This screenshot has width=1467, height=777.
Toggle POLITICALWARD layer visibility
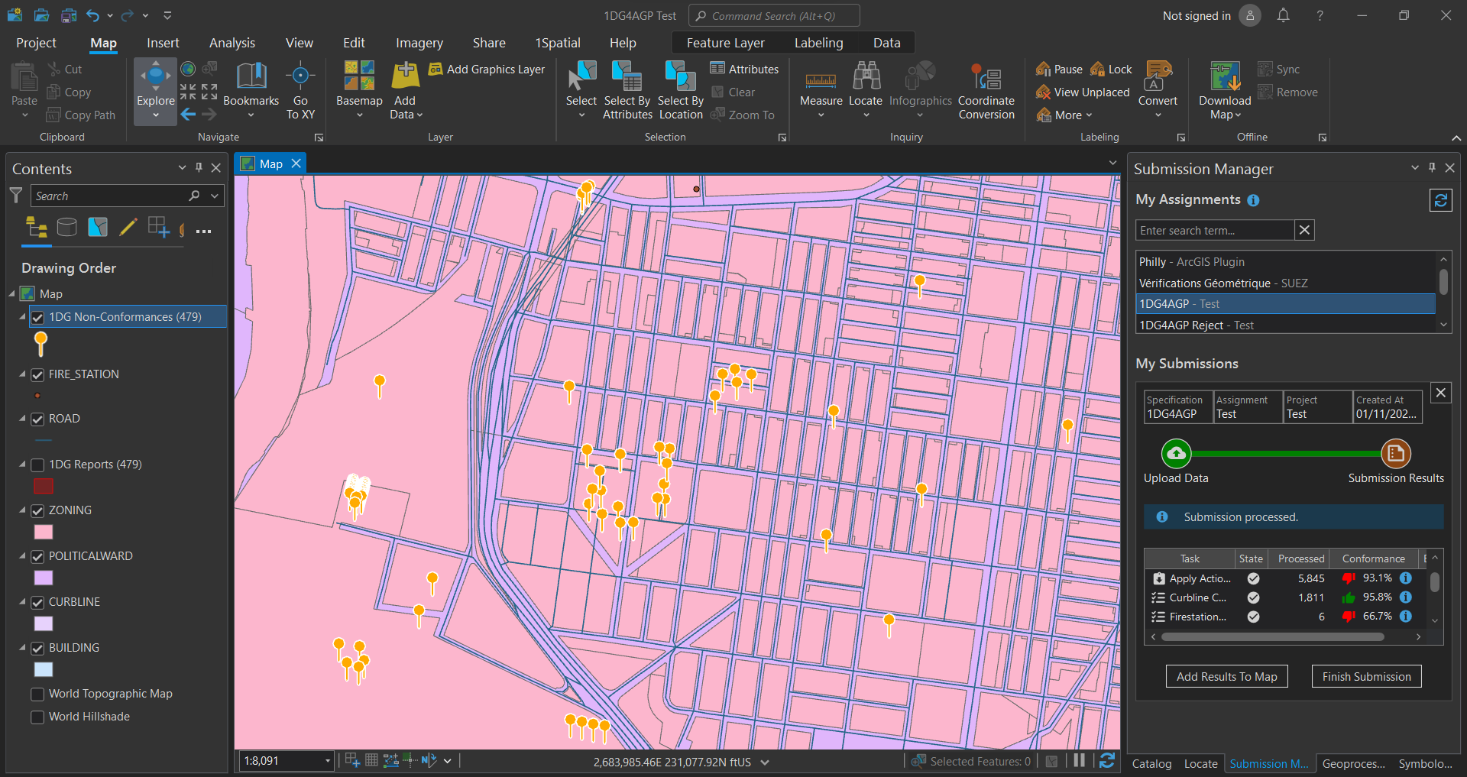click(37, 556)
